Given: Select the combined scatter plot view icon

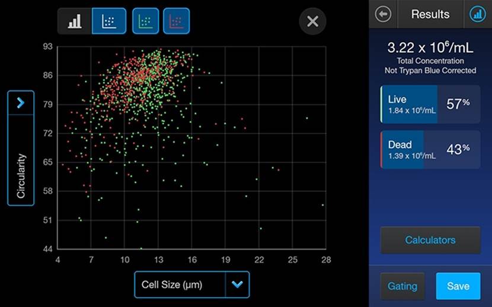Looking at the screenshot, I should pyautogui.click(x=108, y=21).
